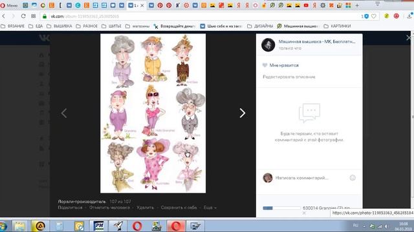Click Удалить under the photo
Screen dimensions: 414x232
(145, 208)
